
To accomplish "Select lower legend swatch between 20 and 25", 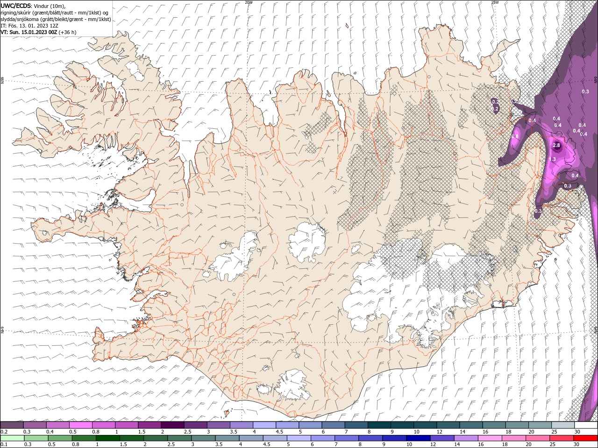I will (537, 438).
